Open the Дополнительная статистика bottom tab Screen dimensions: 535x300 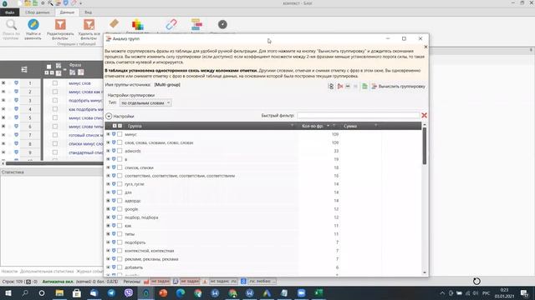coord(47,272)
